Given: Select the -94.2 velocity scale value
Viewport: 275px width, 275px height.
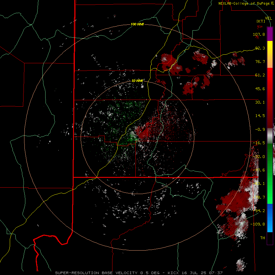Looking at the screenshot, I should point(259,211).
